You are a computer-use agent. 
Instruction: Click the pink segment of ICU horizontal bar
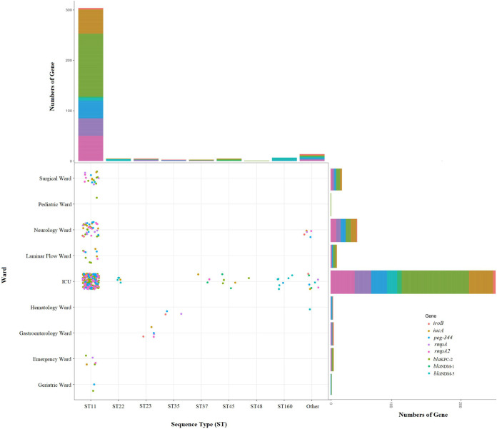click(x=343, y=282)
